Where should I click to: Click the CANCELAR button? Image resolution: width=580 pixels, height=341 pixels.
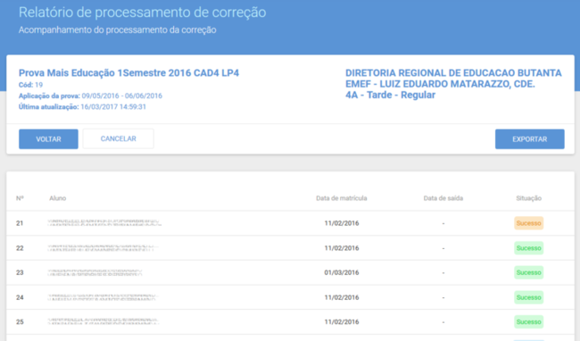119,138
